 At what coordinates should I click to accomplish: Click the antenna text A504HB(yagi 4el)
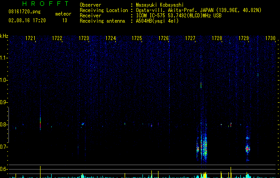click(157, 21)
